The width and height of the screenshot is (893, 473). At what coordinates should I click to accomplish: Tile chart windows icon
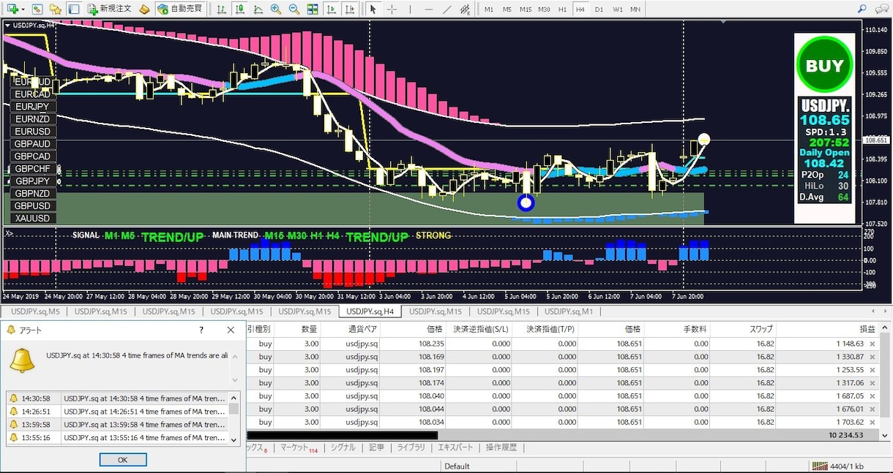click(x=313, y=9)
